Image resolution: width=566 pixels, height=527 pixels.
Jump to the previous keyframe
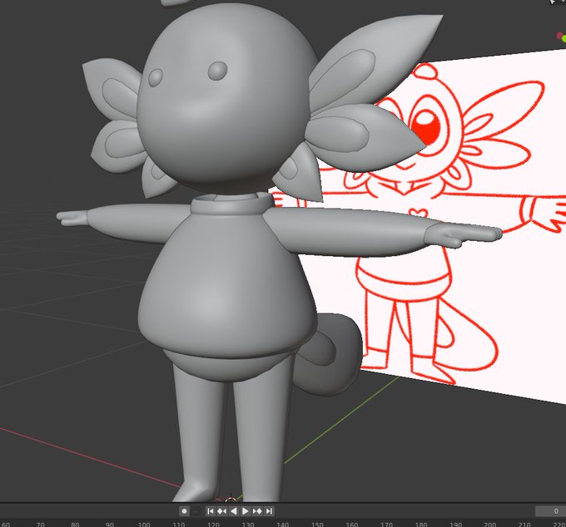(221, 511)
